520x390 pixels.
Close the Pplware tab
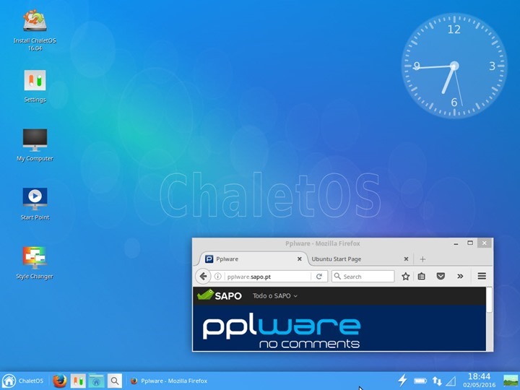[300, 259]
